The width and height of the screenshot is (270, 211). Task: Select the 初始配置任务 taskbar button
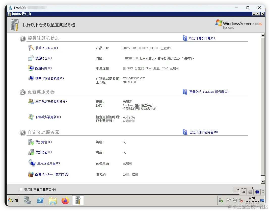(78, 200)
